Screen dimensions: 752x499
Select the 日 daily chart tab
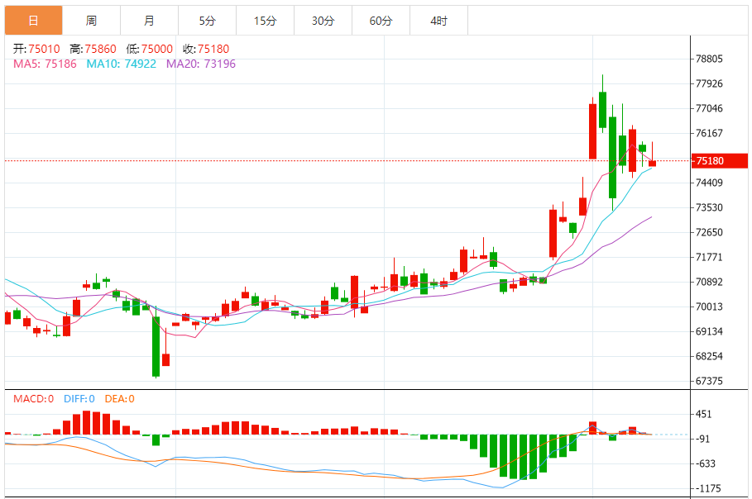(x=34, y=21)
